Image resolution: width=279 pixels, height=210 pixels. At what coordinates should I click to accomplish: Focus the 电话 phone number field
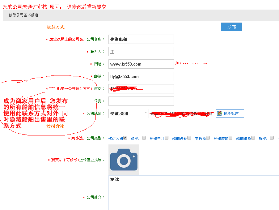tap(141, 89)
